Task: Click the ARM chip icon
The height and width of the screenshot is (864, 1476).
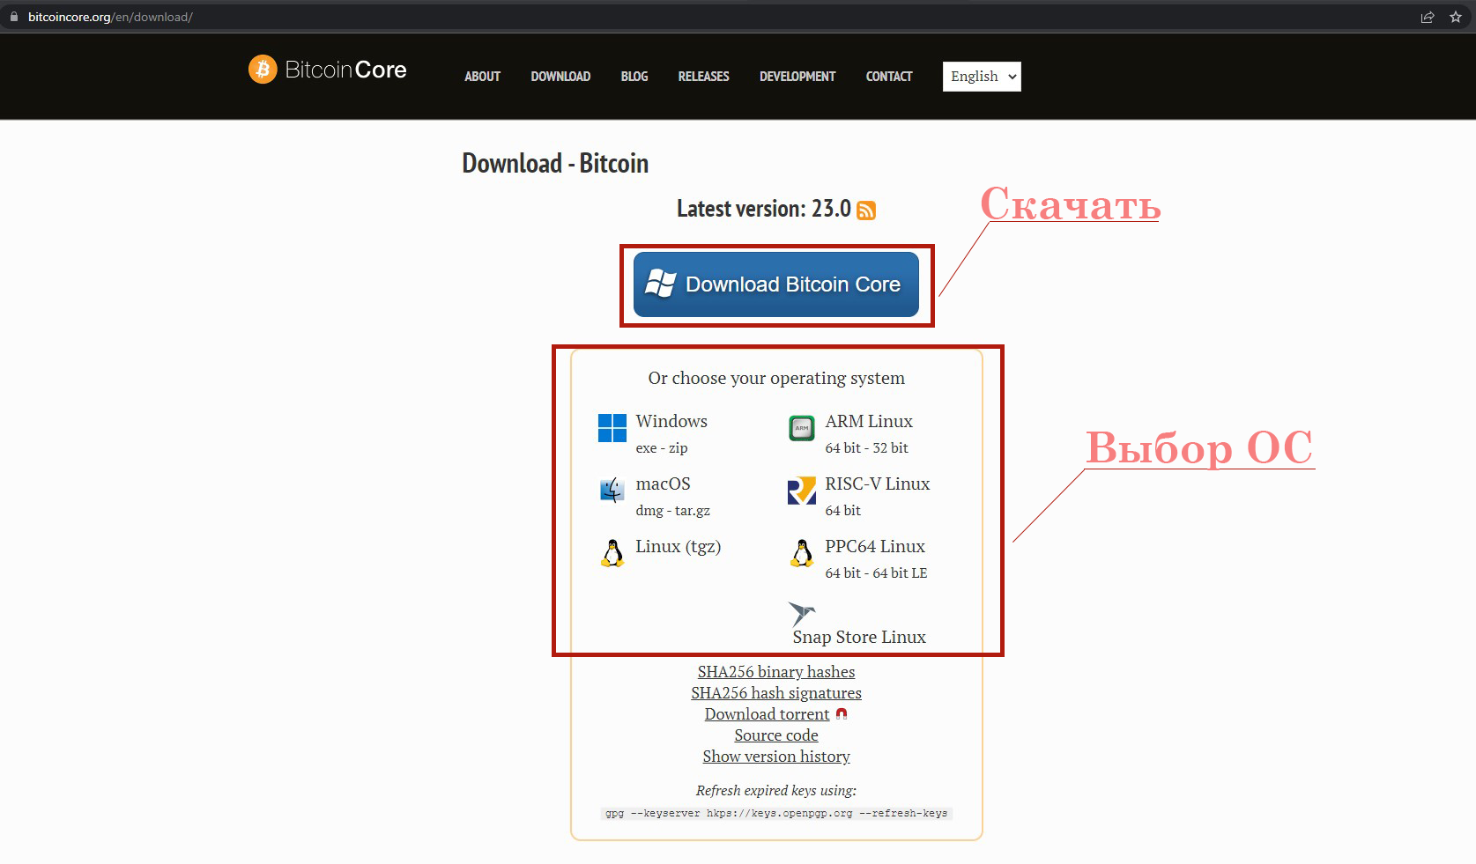Action: 802,428
